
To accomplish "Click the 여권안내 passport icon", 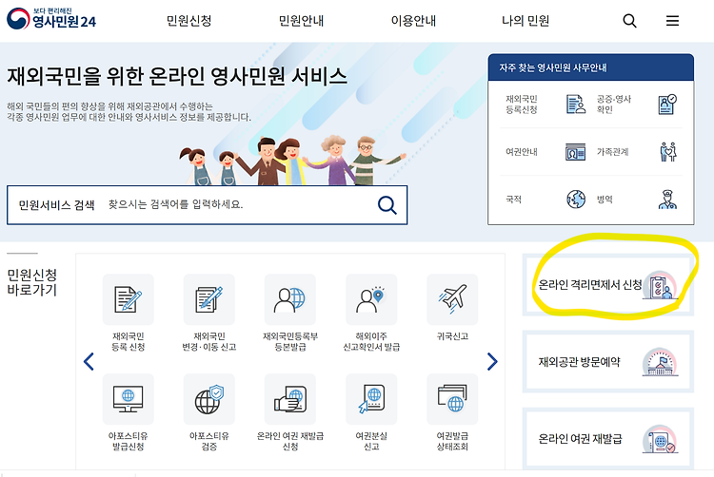I will 576,152.
